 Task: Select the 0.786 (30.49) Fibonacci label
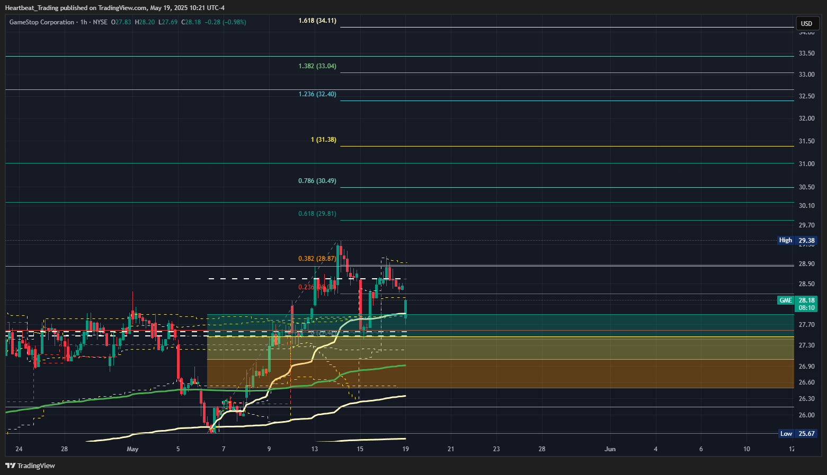317,181
